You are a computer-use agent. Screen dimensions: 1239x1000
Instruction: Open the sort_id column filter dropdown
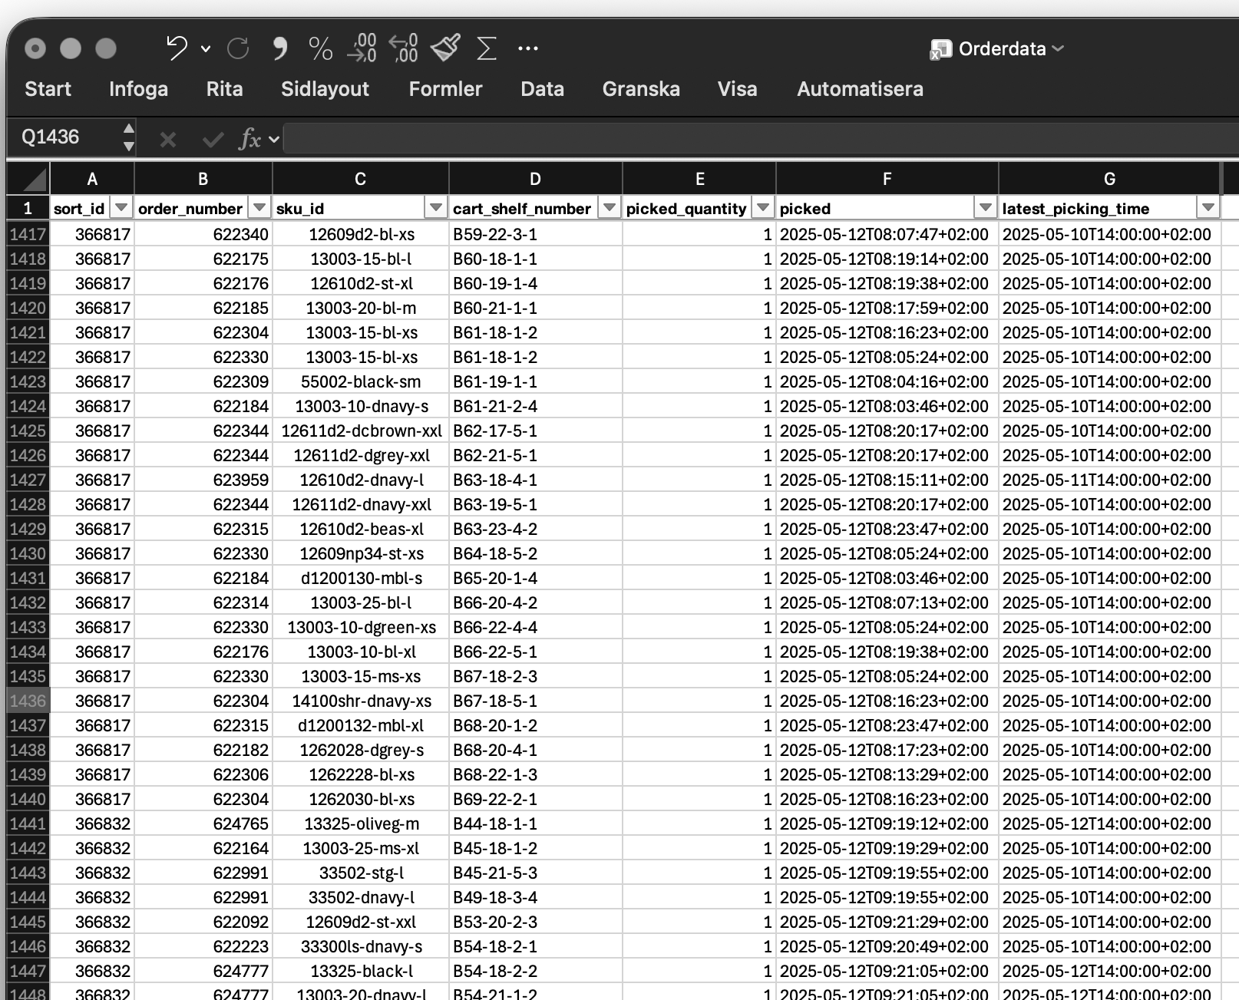pos(121,207)
